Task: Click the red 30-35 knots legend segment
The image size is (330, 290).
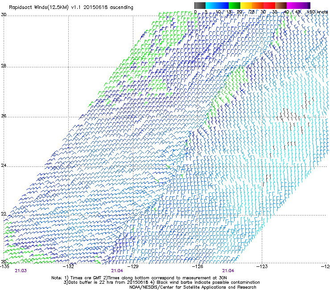Action: [x=269, y=5]
